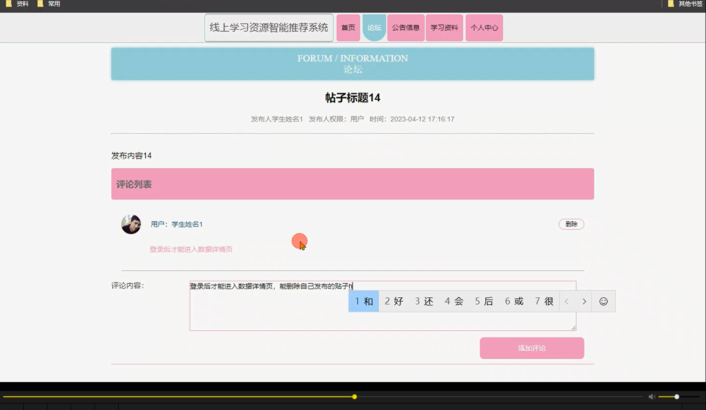The image size is (706, 410).
Task: Open the 个人中心 page
Action: coord(484,27)
